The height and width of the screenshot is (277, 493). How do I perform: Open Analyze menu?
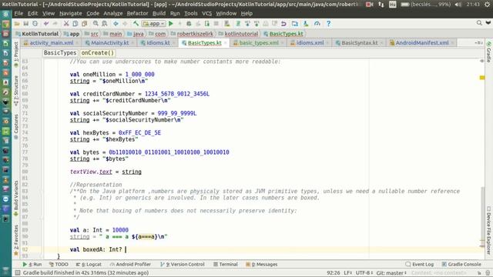click(113, 14)
